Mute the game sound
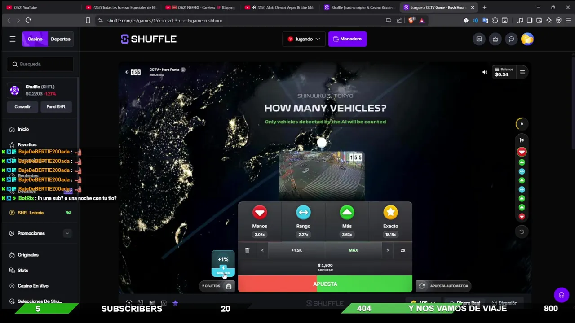The image size is (575, 323). pyautogui.click(x=485, y=72)
